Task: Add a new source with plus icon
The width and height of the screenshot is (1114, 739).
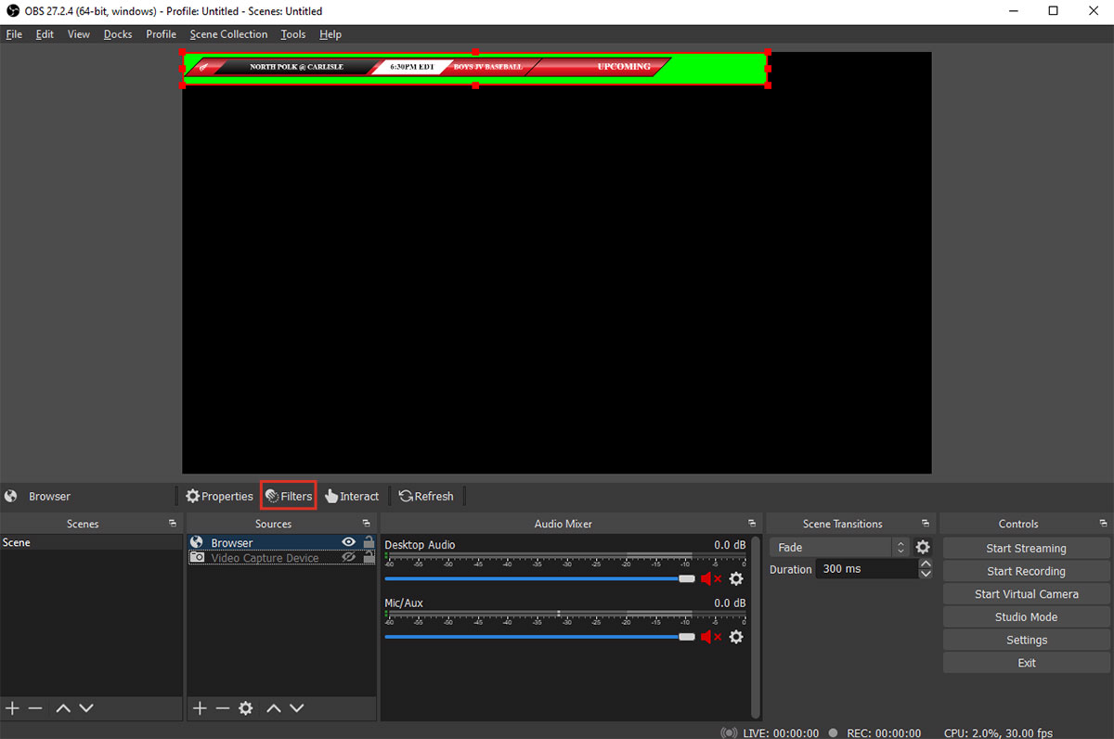Action: click(199, 707)
